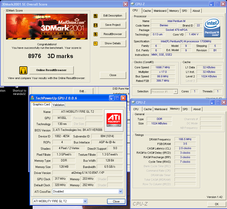This screenshot has width=227, height=209.
Task: Click the Banias Code Name value
Action: 164,26
